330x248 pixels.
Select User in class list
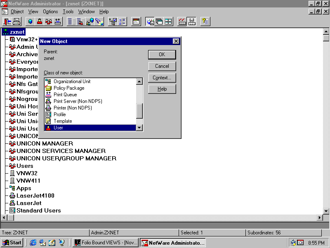pyautogui.click(x=90, y=128)
